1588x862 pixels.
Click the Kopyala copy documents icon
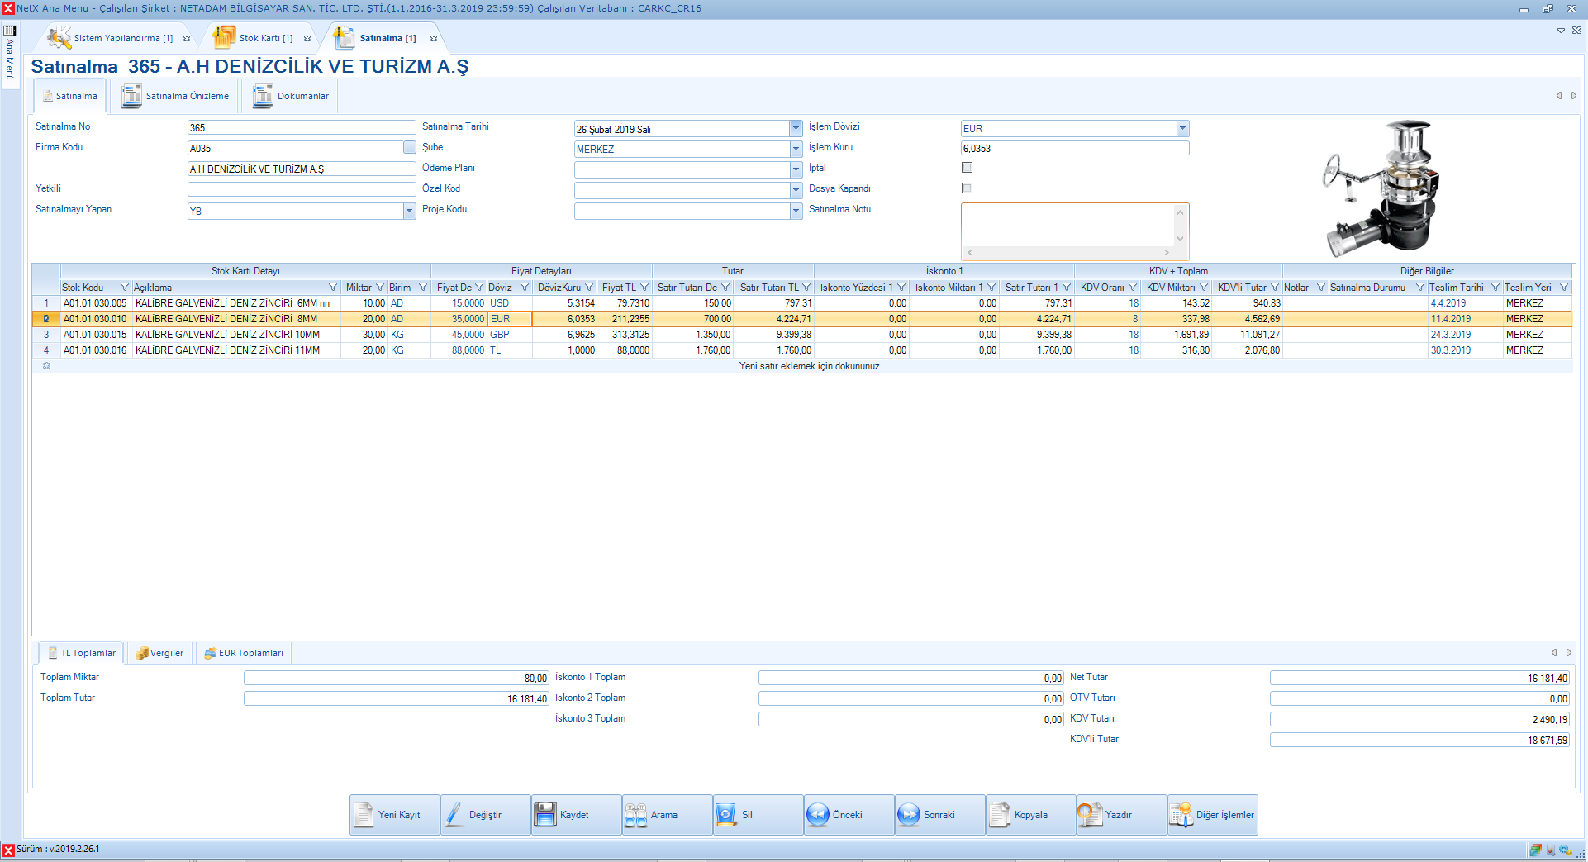[999, 815]
